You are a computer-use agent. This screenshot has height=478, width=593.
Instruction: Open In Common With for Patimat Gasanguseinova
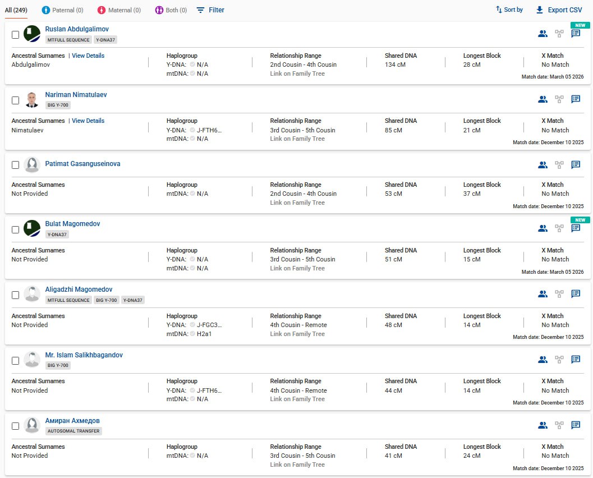[543, 165]
